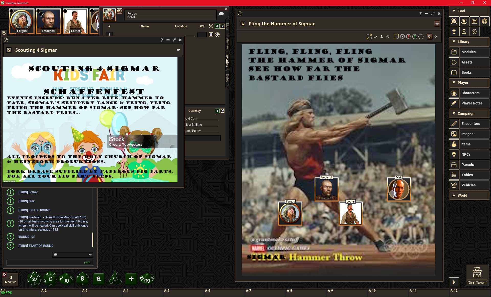Toggle inventory carried/equipped filter icon
The height and width of the screenshot is (297, 491).
coord(211,26)
